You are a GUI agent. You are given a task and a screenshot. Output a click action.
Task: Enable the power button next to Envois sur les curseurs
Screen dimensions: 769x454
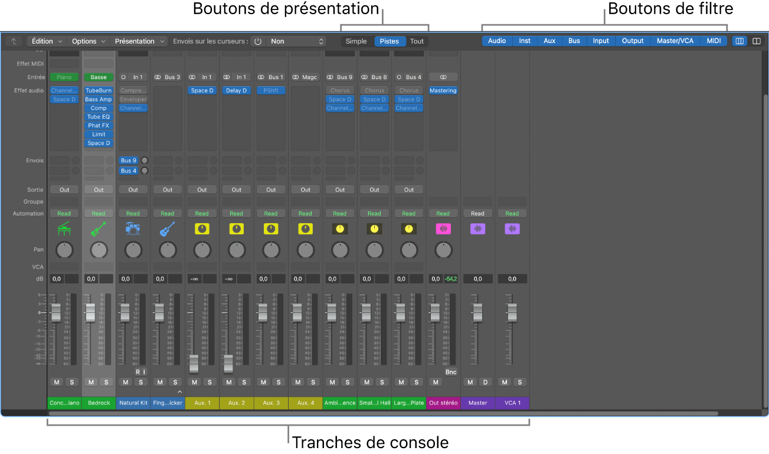coord(257,41)
